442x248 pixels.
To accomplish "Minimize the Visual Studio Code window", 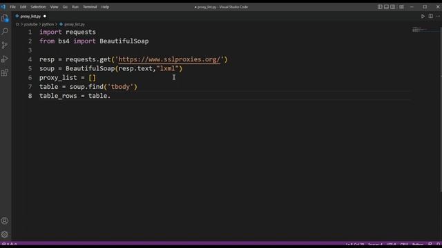I will coord(412,7).
